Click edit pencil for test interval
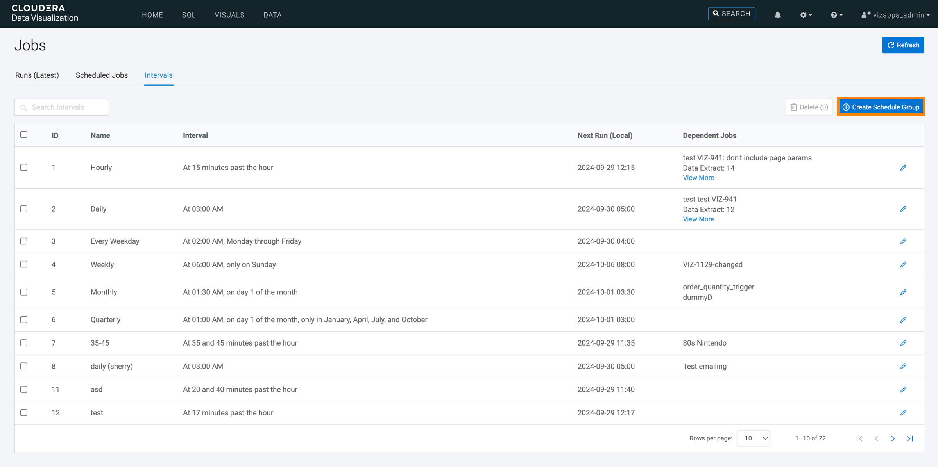The height and width of the screenshot is (467, 938). click(x=903, y=413)
